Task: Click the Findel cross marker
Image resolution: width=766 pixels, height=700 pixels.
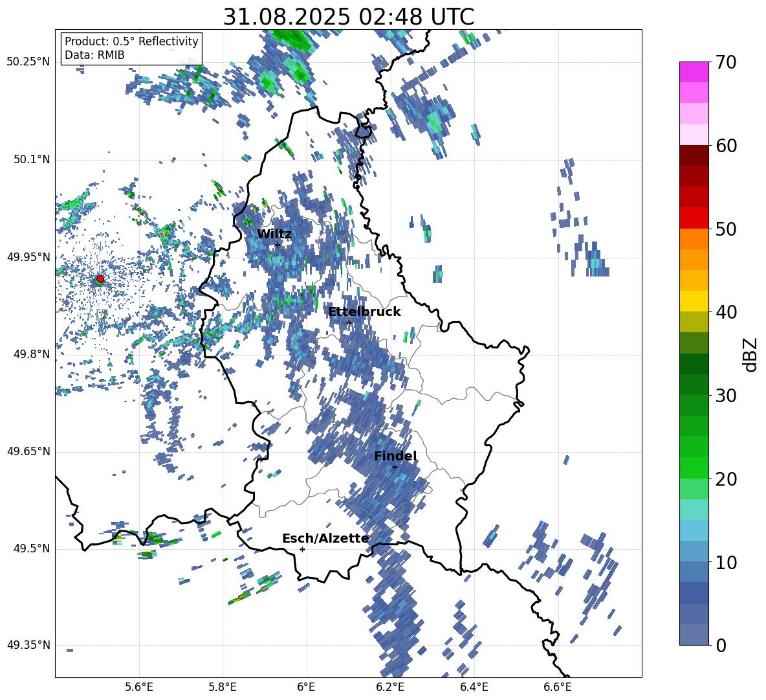Action: 395,468
